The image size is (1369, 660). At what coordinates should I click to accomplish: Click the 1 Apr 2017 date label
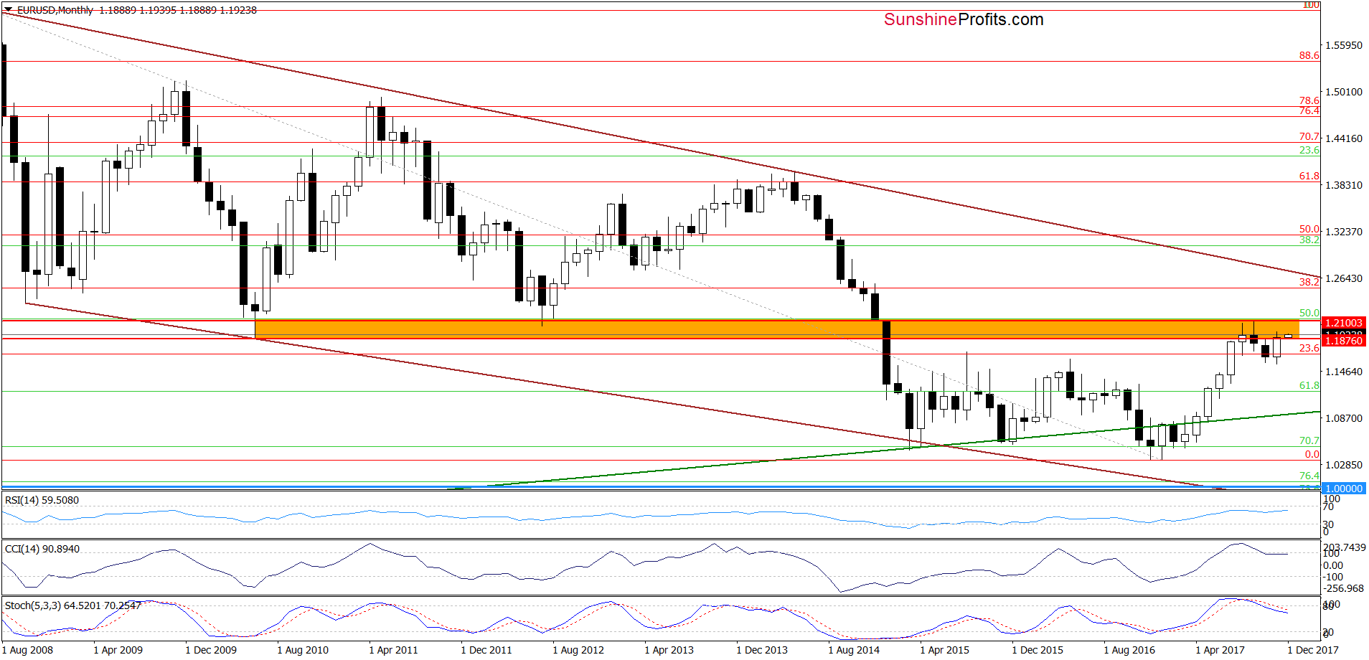[1220, 650]
